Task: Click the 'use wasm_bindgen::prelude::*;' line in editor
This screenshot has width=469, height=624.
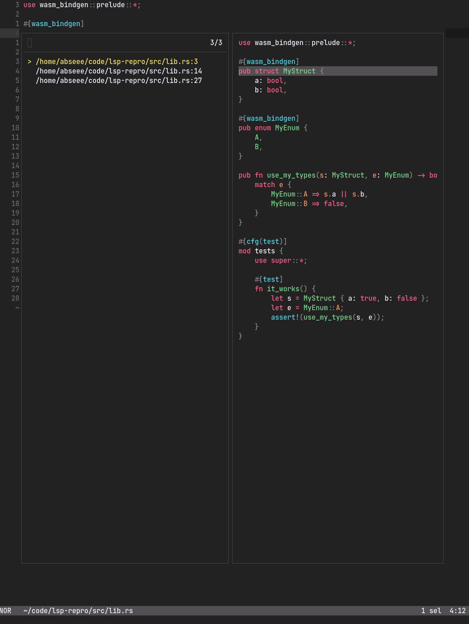Action: pos(82,5)
